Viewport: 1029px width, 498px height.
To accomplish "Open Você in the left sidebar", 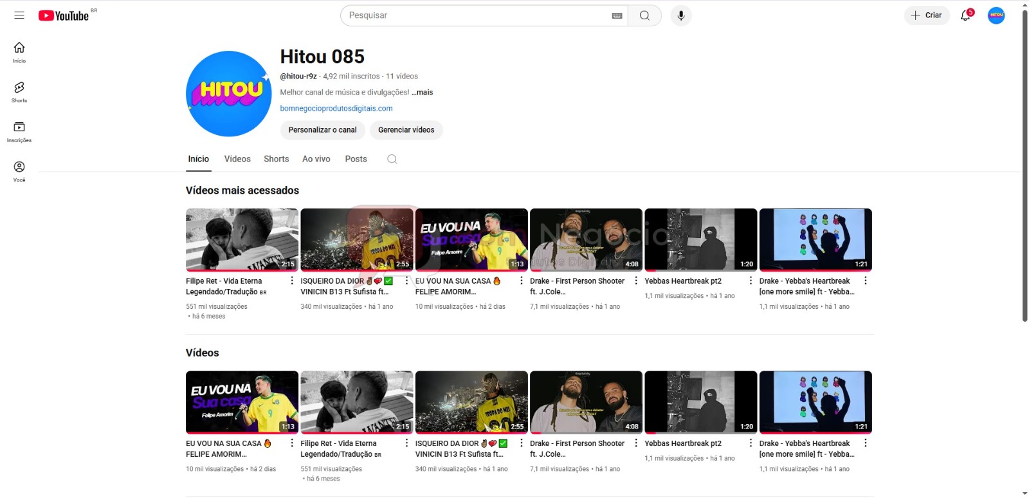I will (19, 172).
